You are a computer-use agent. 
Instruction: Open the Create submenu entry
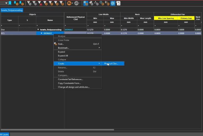78,64
